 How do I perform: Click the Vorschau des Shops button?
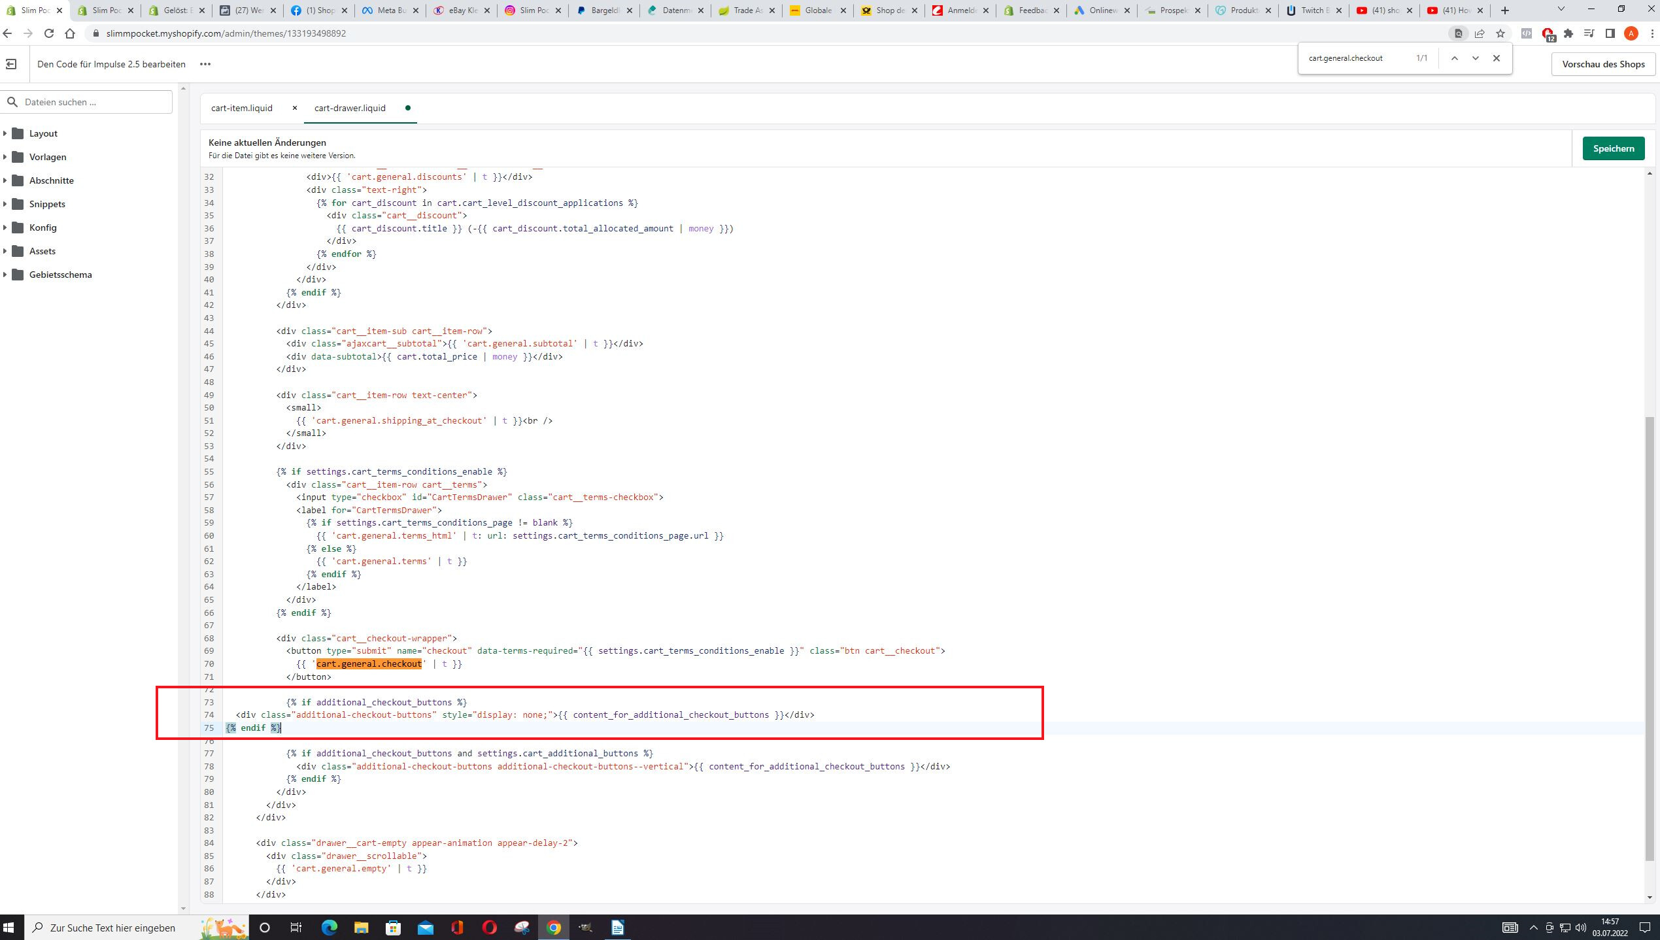1603,64
